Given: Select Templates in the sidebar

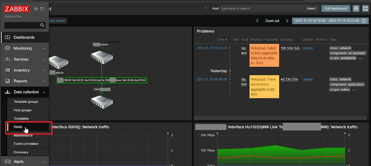Looking at the screenshot, I should (x=21, y=118).
